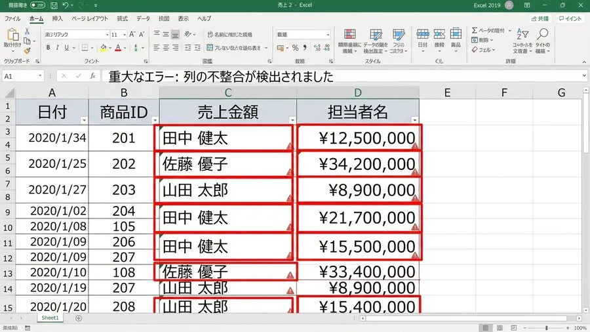The width and height of the screenshot is (590, 332).
Task: Toggle the AutoSave switch off
Action: click(x=37, y=5)
